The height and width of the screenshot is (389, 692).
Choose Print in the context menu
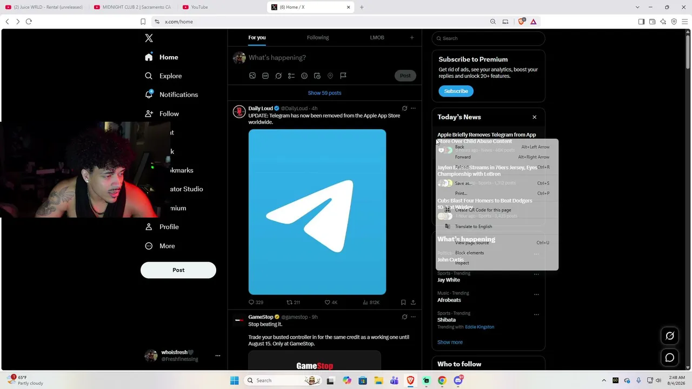[x=497, y=193]
